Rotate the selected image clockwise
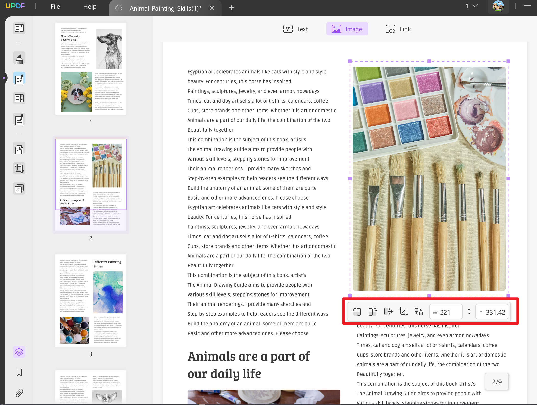Image resolution: width=537 pixels, height=405 pixels. click(372, 312)
